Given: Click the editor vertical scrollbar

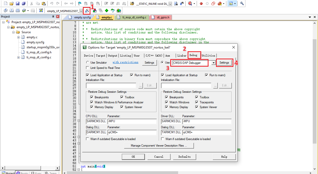Looking at the screenshot, I should tap(315, 96).
